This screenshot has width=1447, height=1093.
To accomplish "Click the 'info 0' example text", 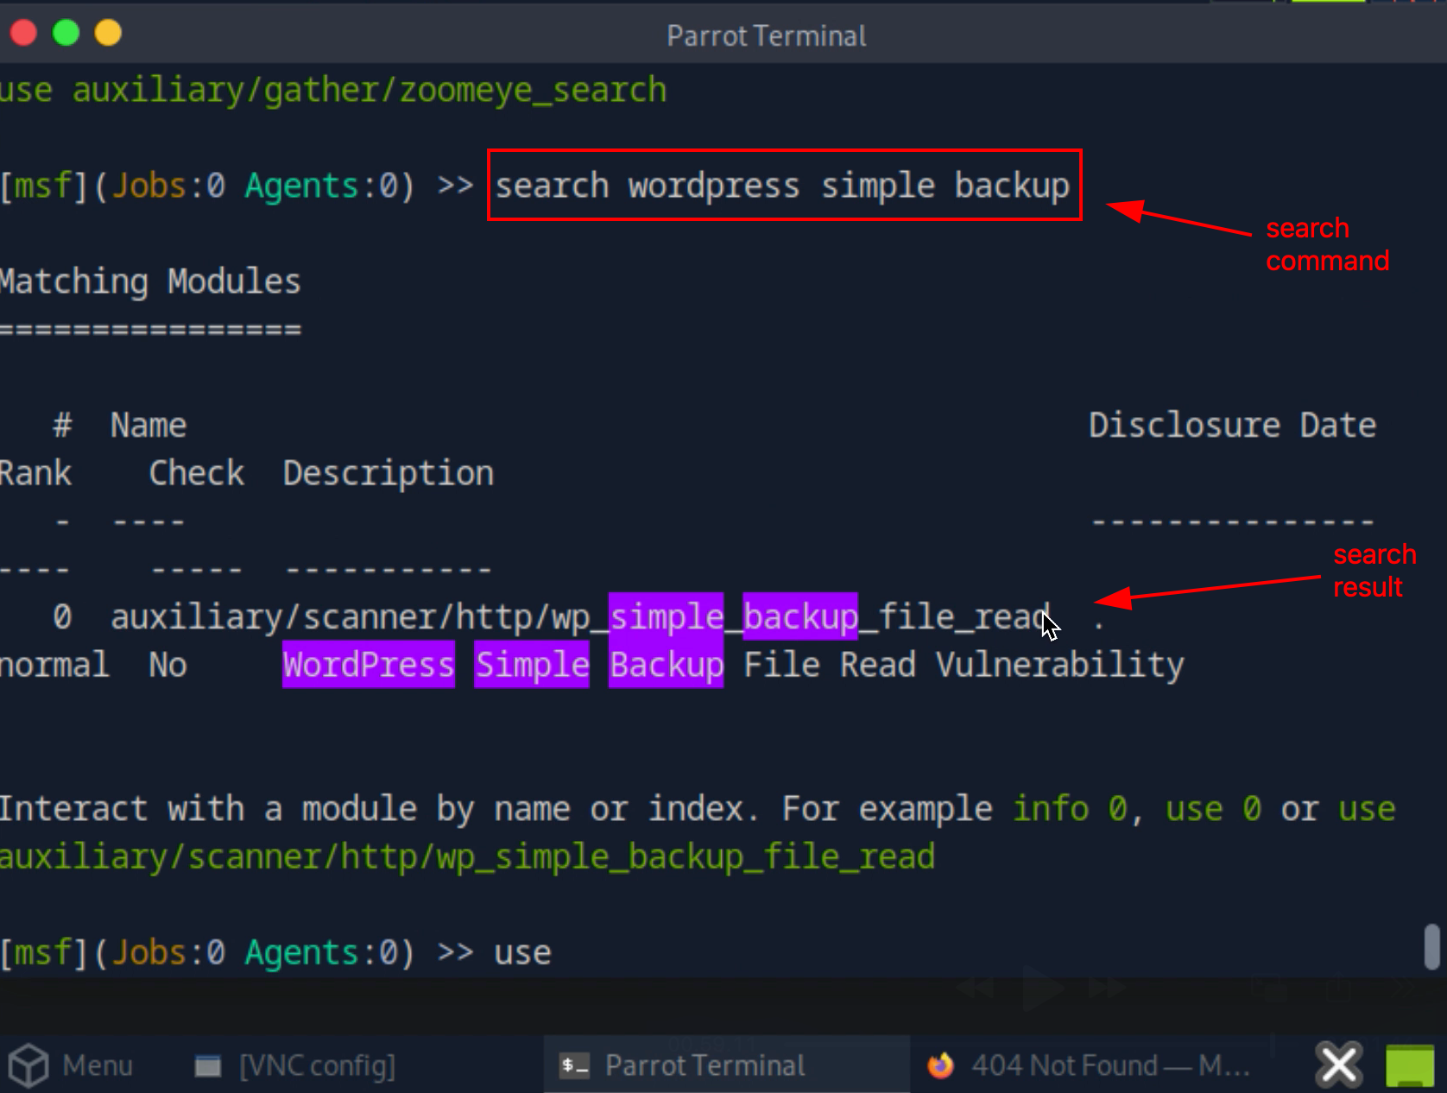I will (1069, 809).
